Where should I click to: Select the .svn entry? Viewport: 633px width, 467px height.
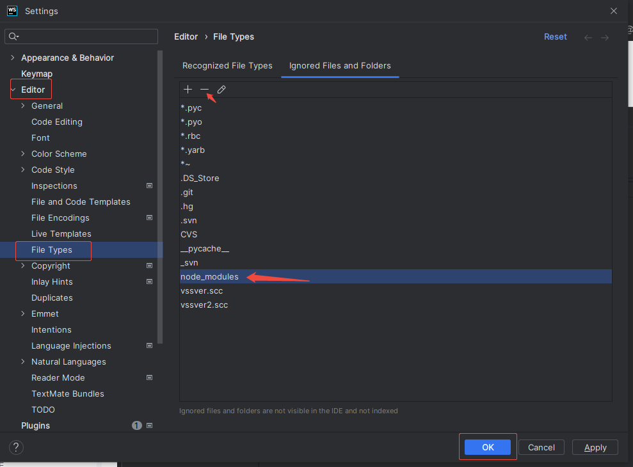click(x=396, y=220)
